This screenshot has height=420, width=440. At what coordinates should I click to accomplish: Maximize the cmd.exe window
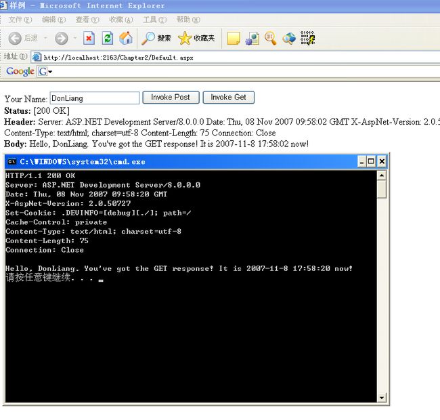click(371, 161)
